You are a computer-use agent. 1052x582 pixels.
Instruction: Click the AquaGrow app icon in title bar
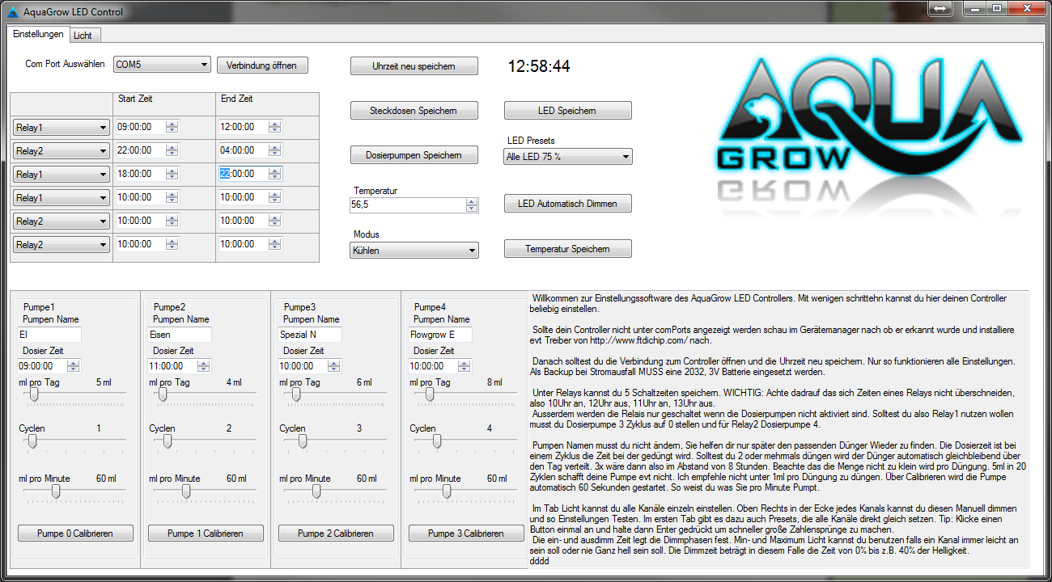click(12, 11)
